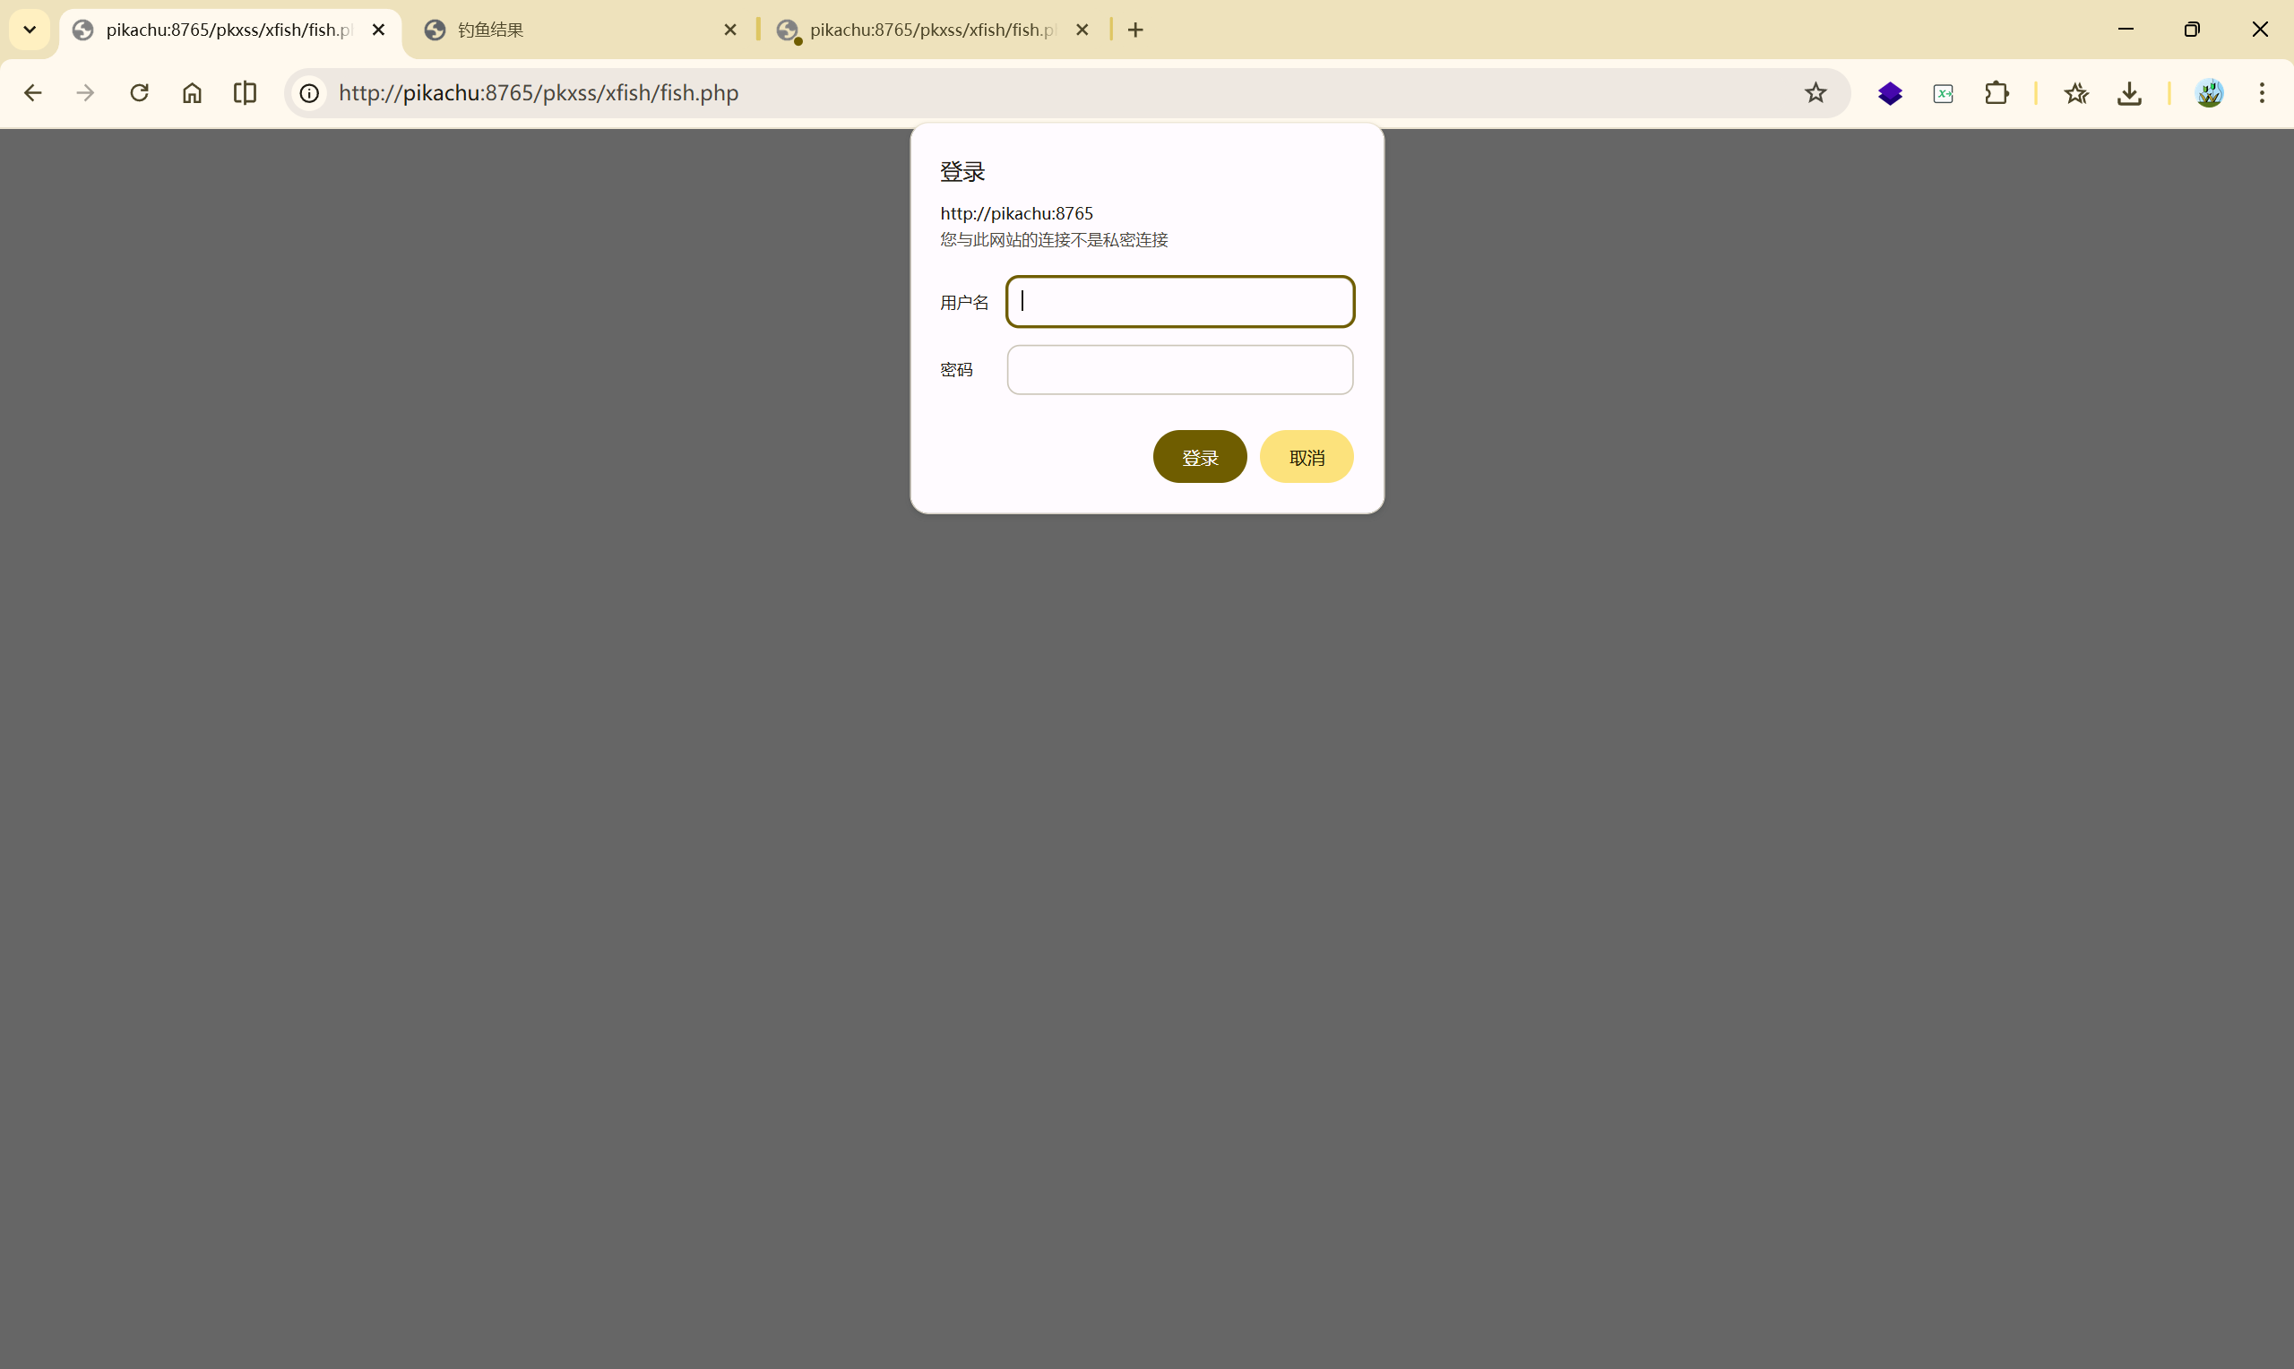The image size is (2294, 1369).
Task: Open the browser three-dot menu
Action: (2262, 93)
